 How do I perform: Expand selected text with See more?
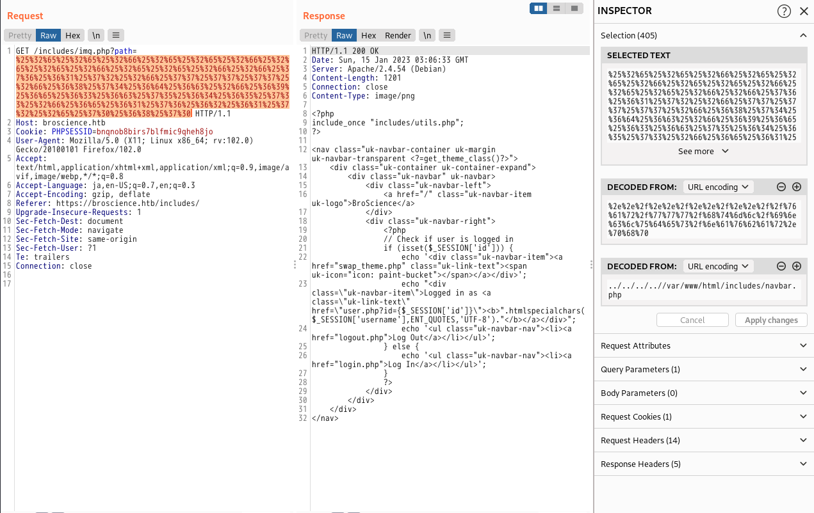point(704,152)
